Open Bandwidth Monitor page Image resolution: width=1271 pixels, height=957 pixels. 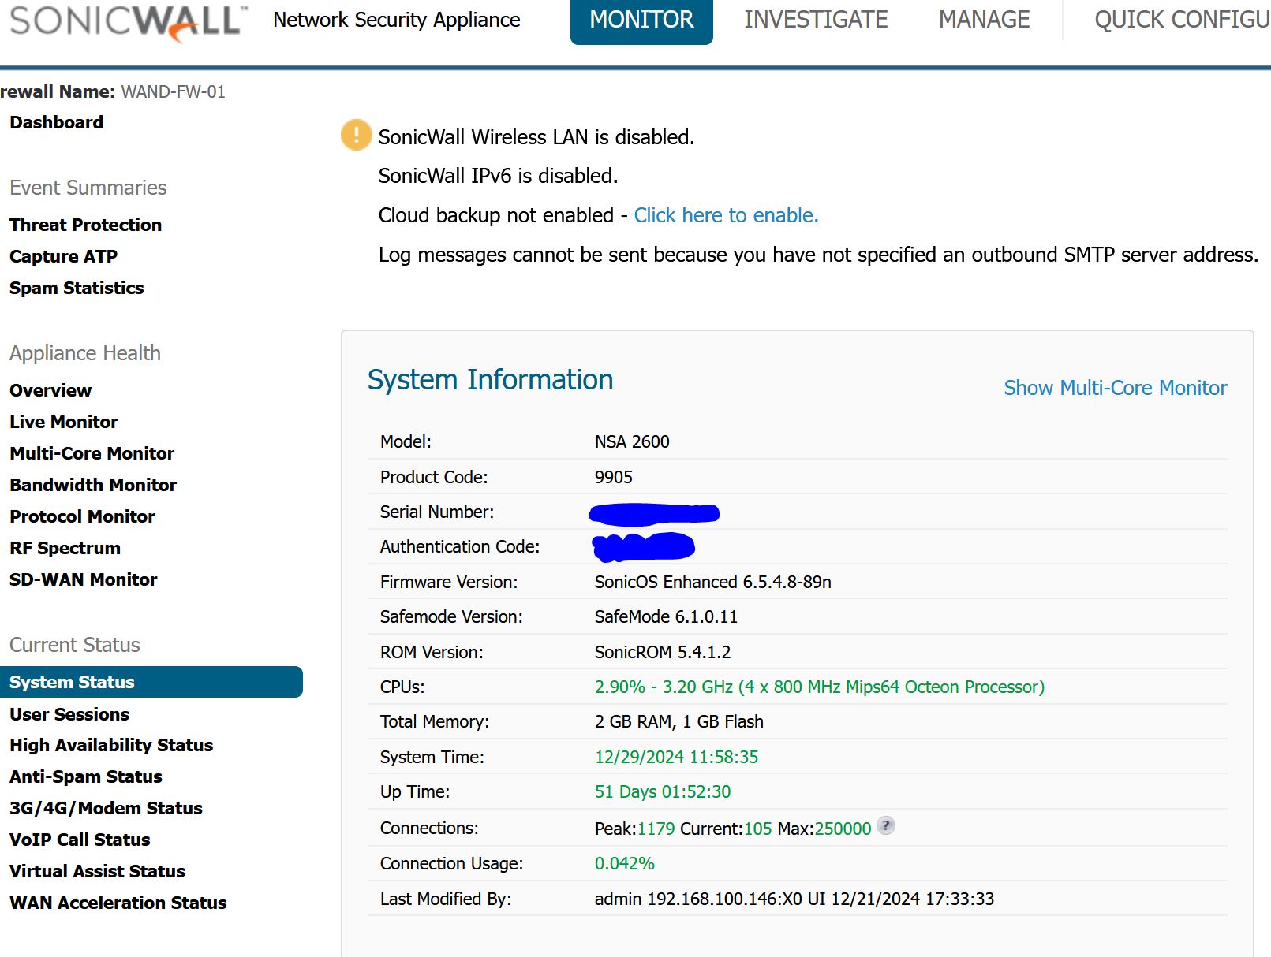tap(93, 485)
